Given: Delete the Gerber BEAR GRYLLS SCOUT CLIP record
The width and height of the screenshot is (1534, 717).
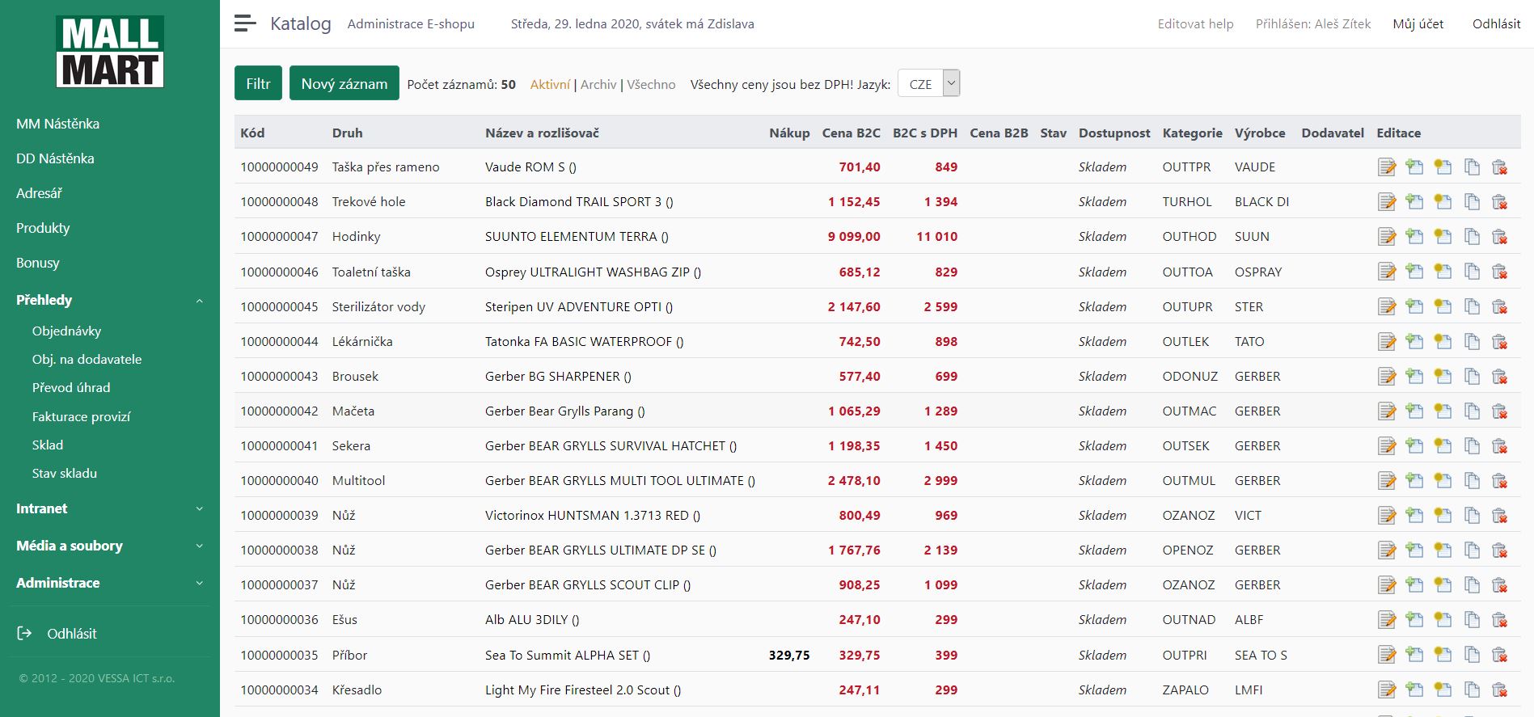Looking at the screenshot, I should click(1499, 584).
